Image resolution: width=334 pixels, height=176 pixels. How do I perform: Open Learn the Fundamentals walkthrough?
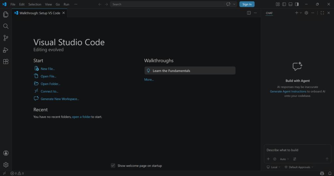pyautogui.click(x=190, y=71)
